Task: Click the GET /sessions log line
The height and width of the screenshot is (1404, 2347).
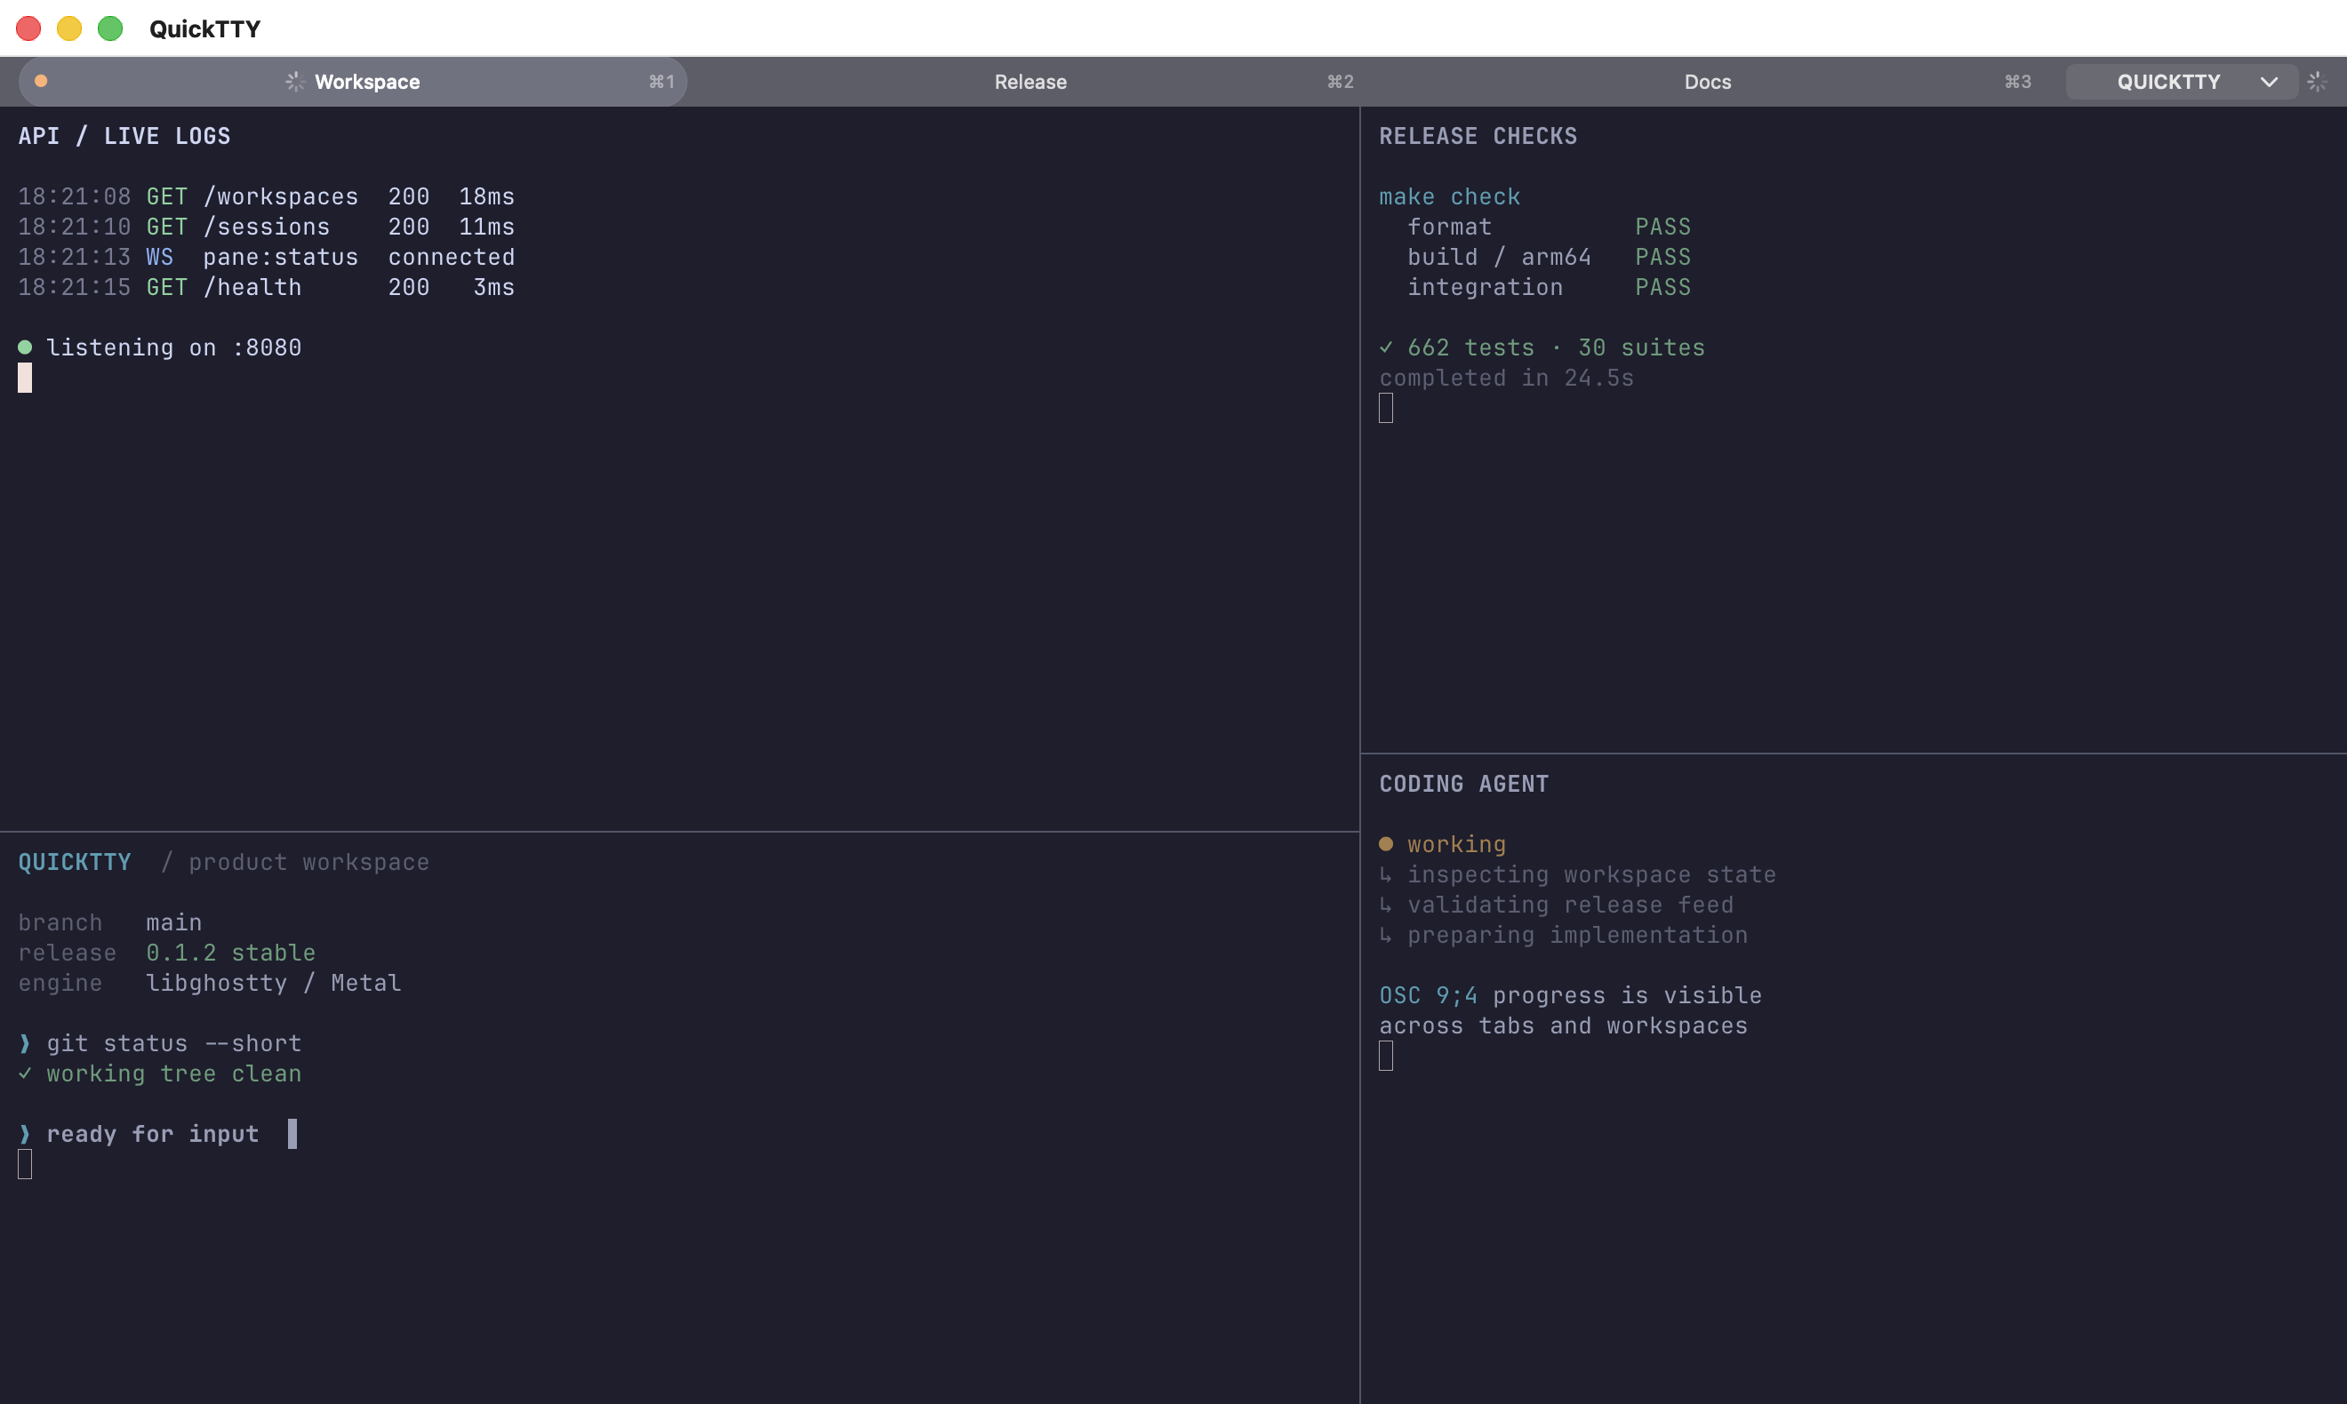Action: [266, 227]
